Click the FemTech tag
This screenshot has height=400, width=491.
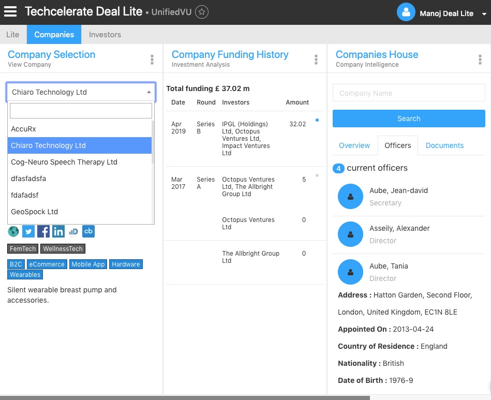click(23, 249)
